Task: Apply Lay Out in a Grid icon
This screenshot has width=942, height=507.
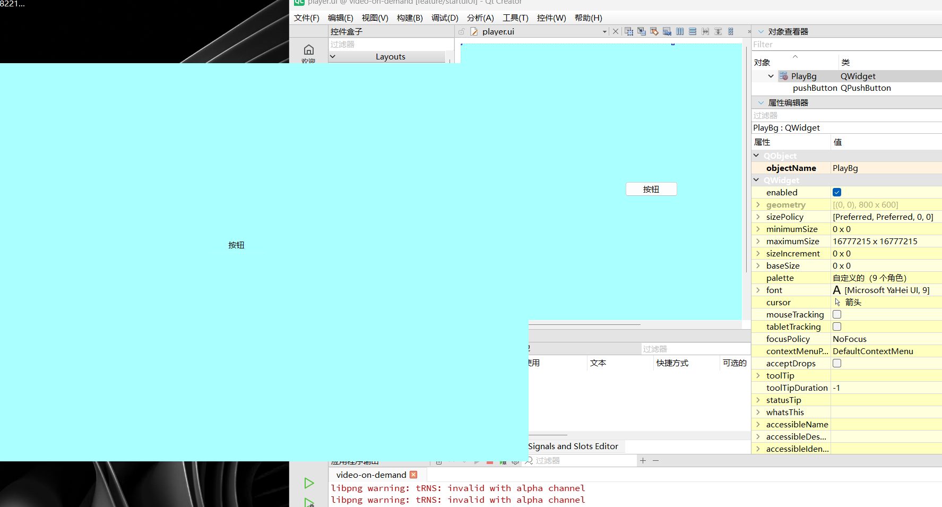Action: pos(731,31)
